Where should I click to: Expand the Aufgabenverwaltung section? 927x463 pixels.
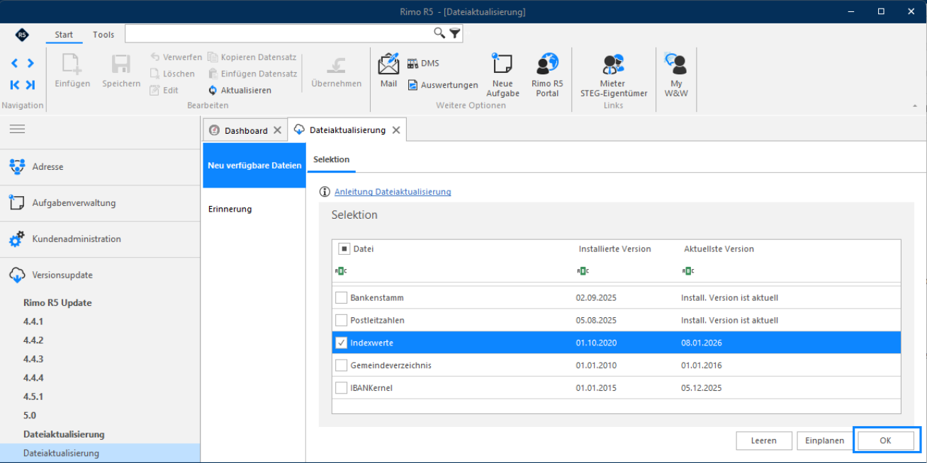(100, 203)
